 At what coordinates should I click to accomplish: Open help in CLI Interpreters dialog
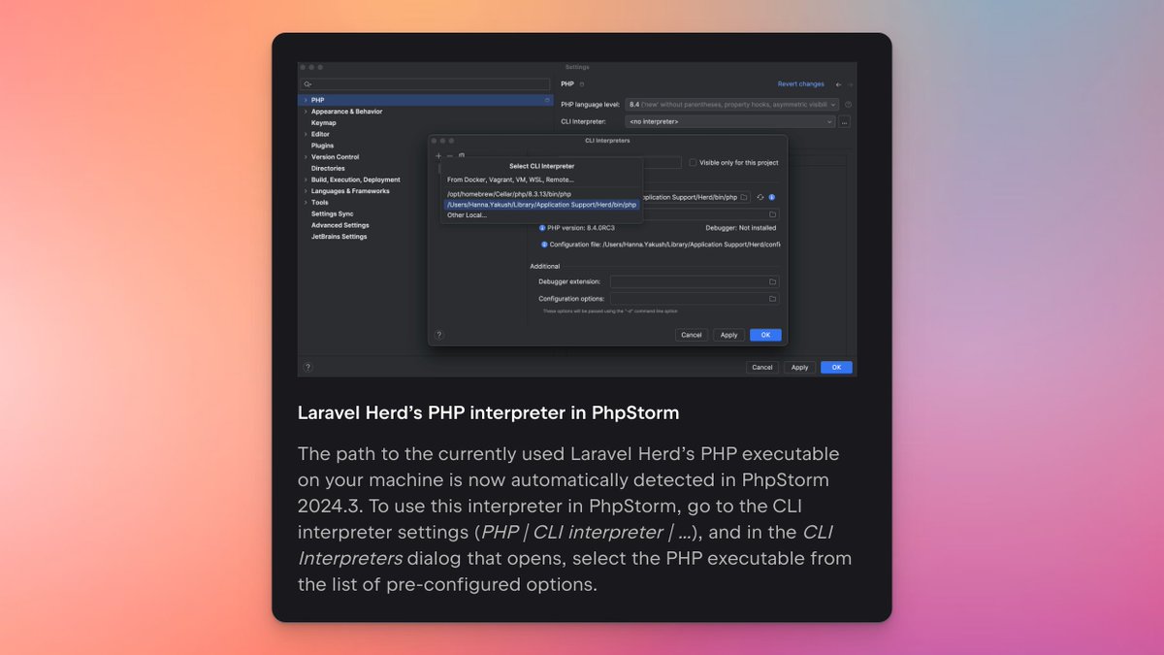pyautogui.click(x=438, y=335)
